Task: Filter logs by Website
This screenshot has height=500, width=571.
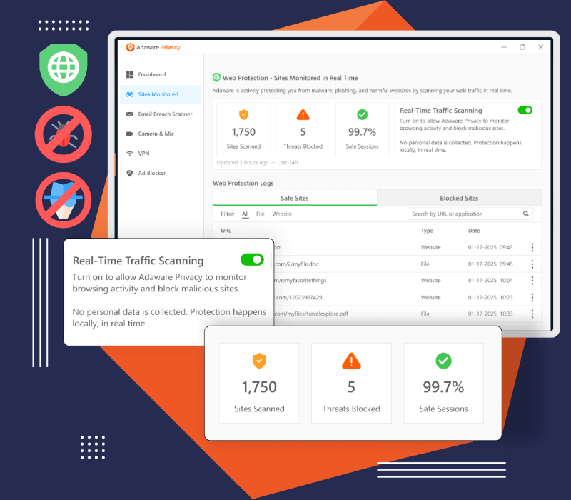Action: pyautogui.click(x=282, y=214)
